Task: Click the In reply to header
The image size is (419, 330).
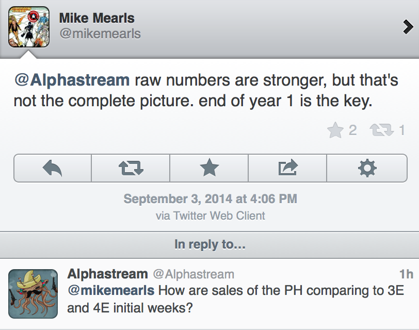Action: [209, 244]
